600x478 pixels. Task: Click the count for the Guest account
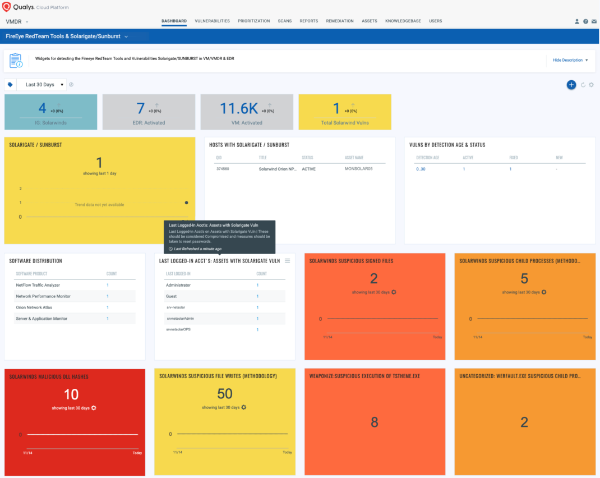coord(257,296)
